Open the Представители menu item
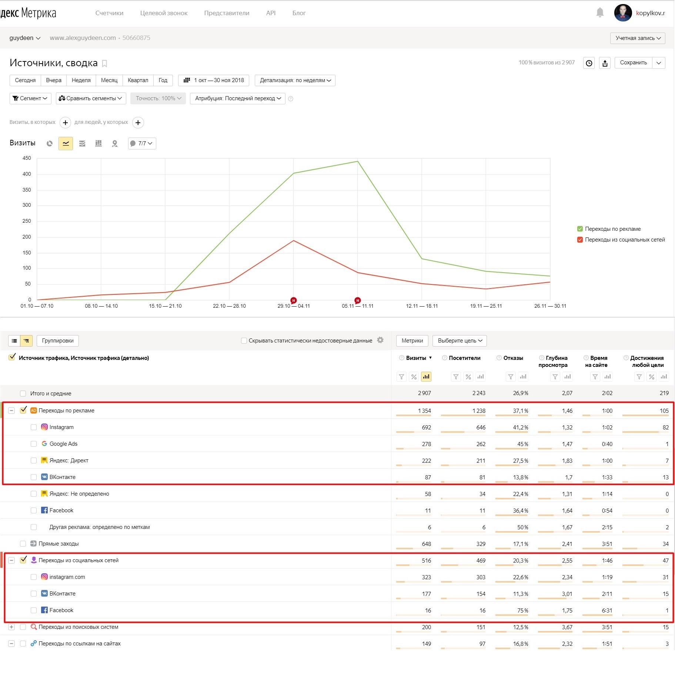 pyautogui.click(x=227, y=13)
